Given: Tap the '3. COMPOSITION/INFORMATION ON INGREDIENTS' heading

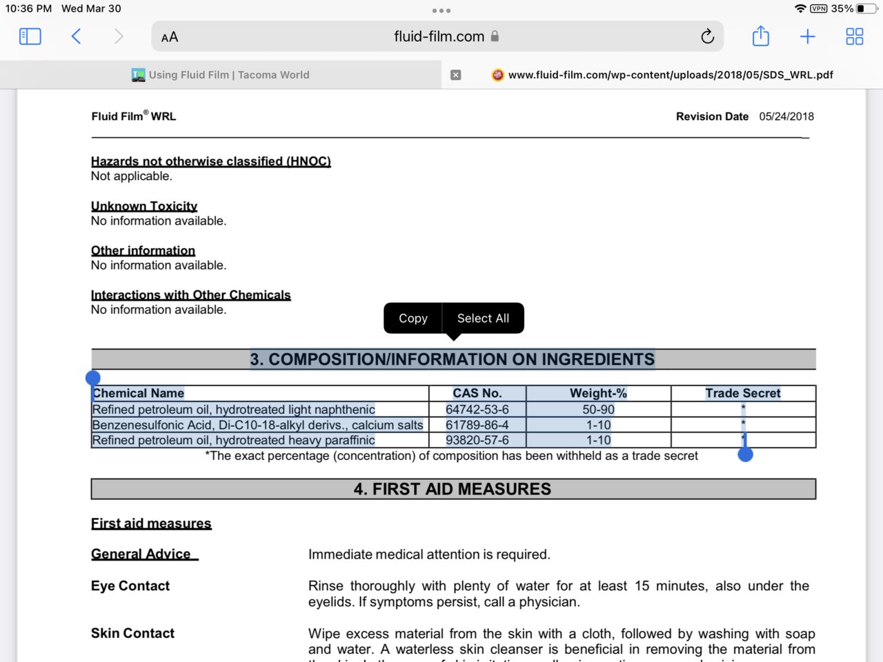Looking at the screenshot, I should 453,359.
